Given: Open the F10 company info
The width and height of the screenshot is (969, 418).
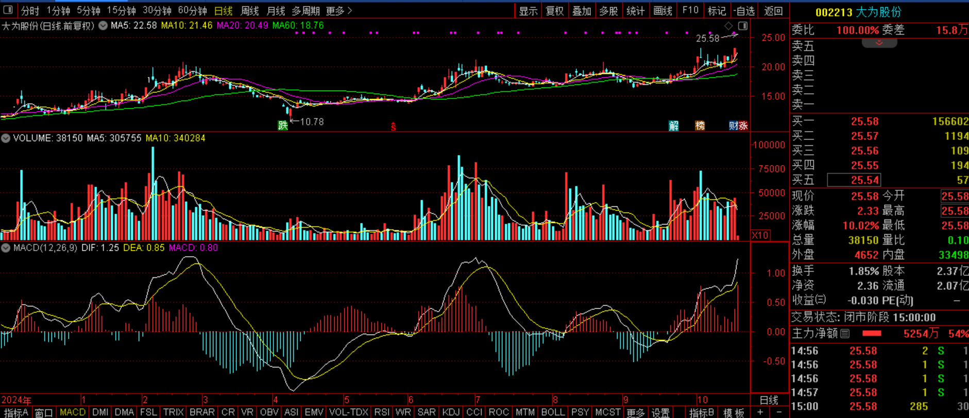Looking at the screenshot, I should pos(690,10).
